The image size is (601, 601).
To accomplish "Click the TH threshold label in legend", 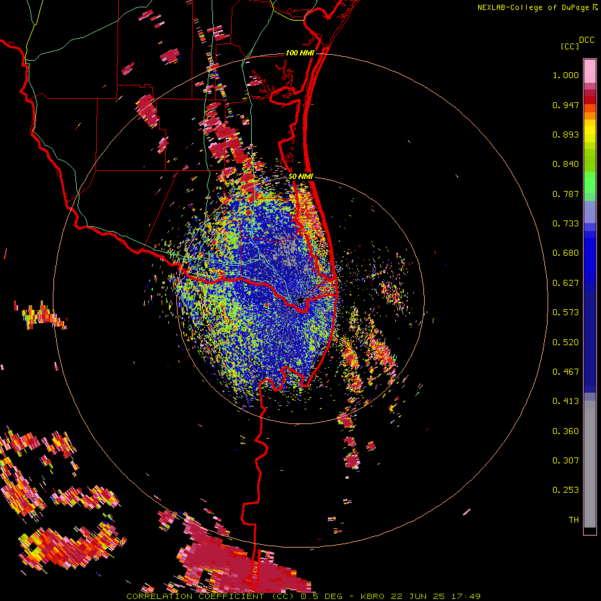I will (x=574, y=520).
